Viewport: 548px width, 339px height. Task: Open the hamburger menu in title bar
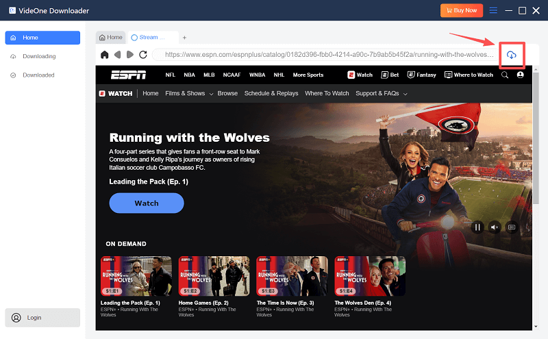click(x=493, y=10)
